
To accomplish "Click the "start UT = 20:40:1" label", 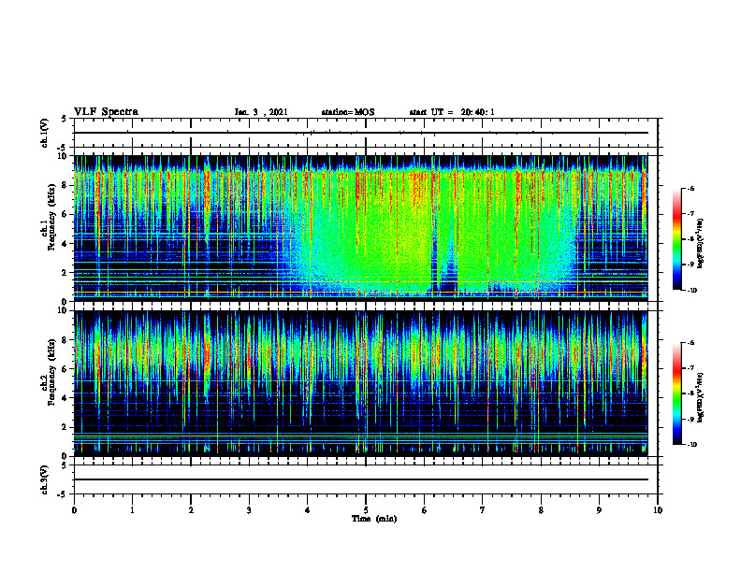I will coord(452,112).
